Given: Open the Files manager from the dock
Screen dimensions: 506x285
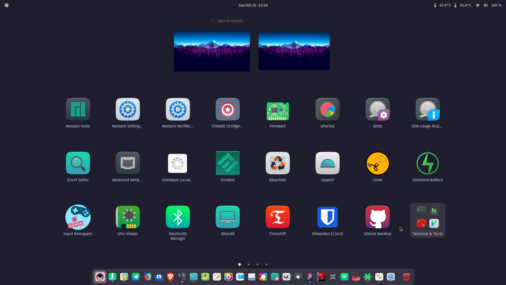Looking at the screenshot, I should (x=124, y=277).
